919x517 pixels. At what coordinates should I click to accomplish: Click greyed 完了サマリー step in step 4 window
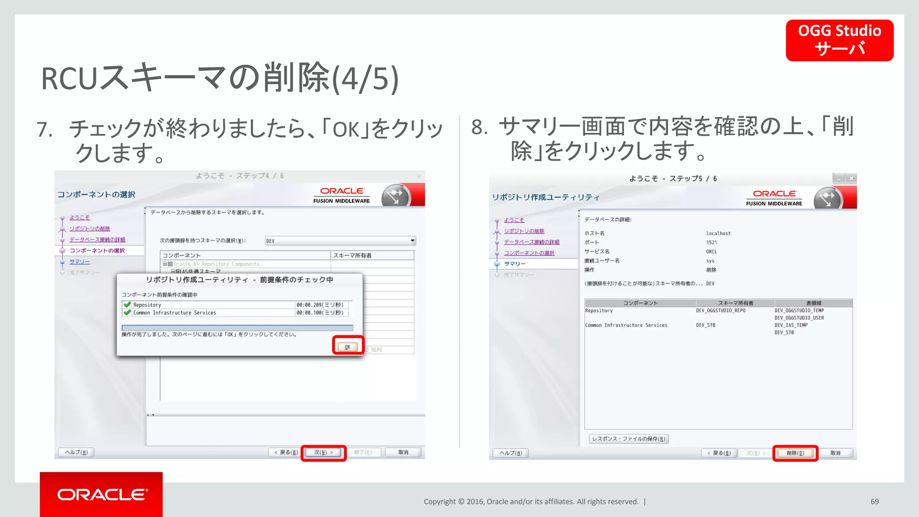84,273
